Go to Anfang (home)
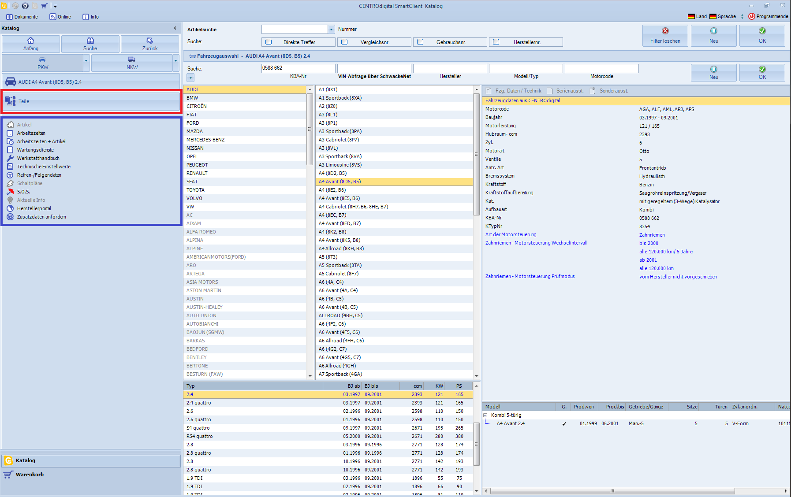Viewport: 791px width, 497px height. (31, 44)
